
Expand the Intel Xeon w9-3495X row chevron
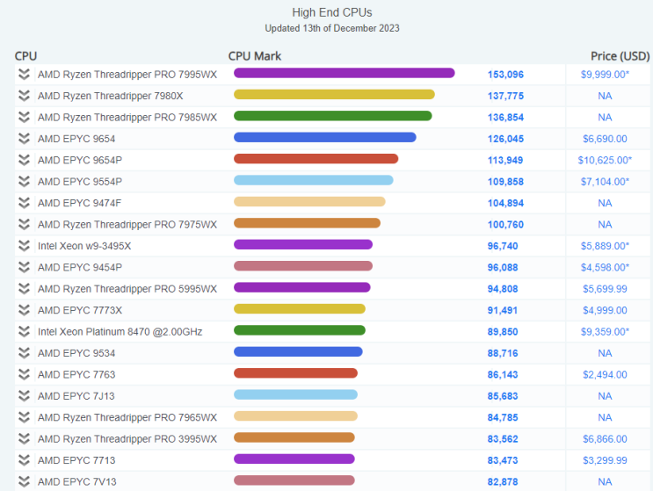pyautogui.click(x=24, y=246)
